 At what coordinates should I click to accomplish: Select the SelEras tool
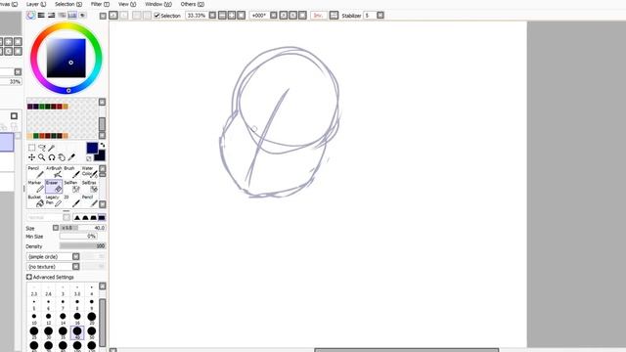[89, 187]
